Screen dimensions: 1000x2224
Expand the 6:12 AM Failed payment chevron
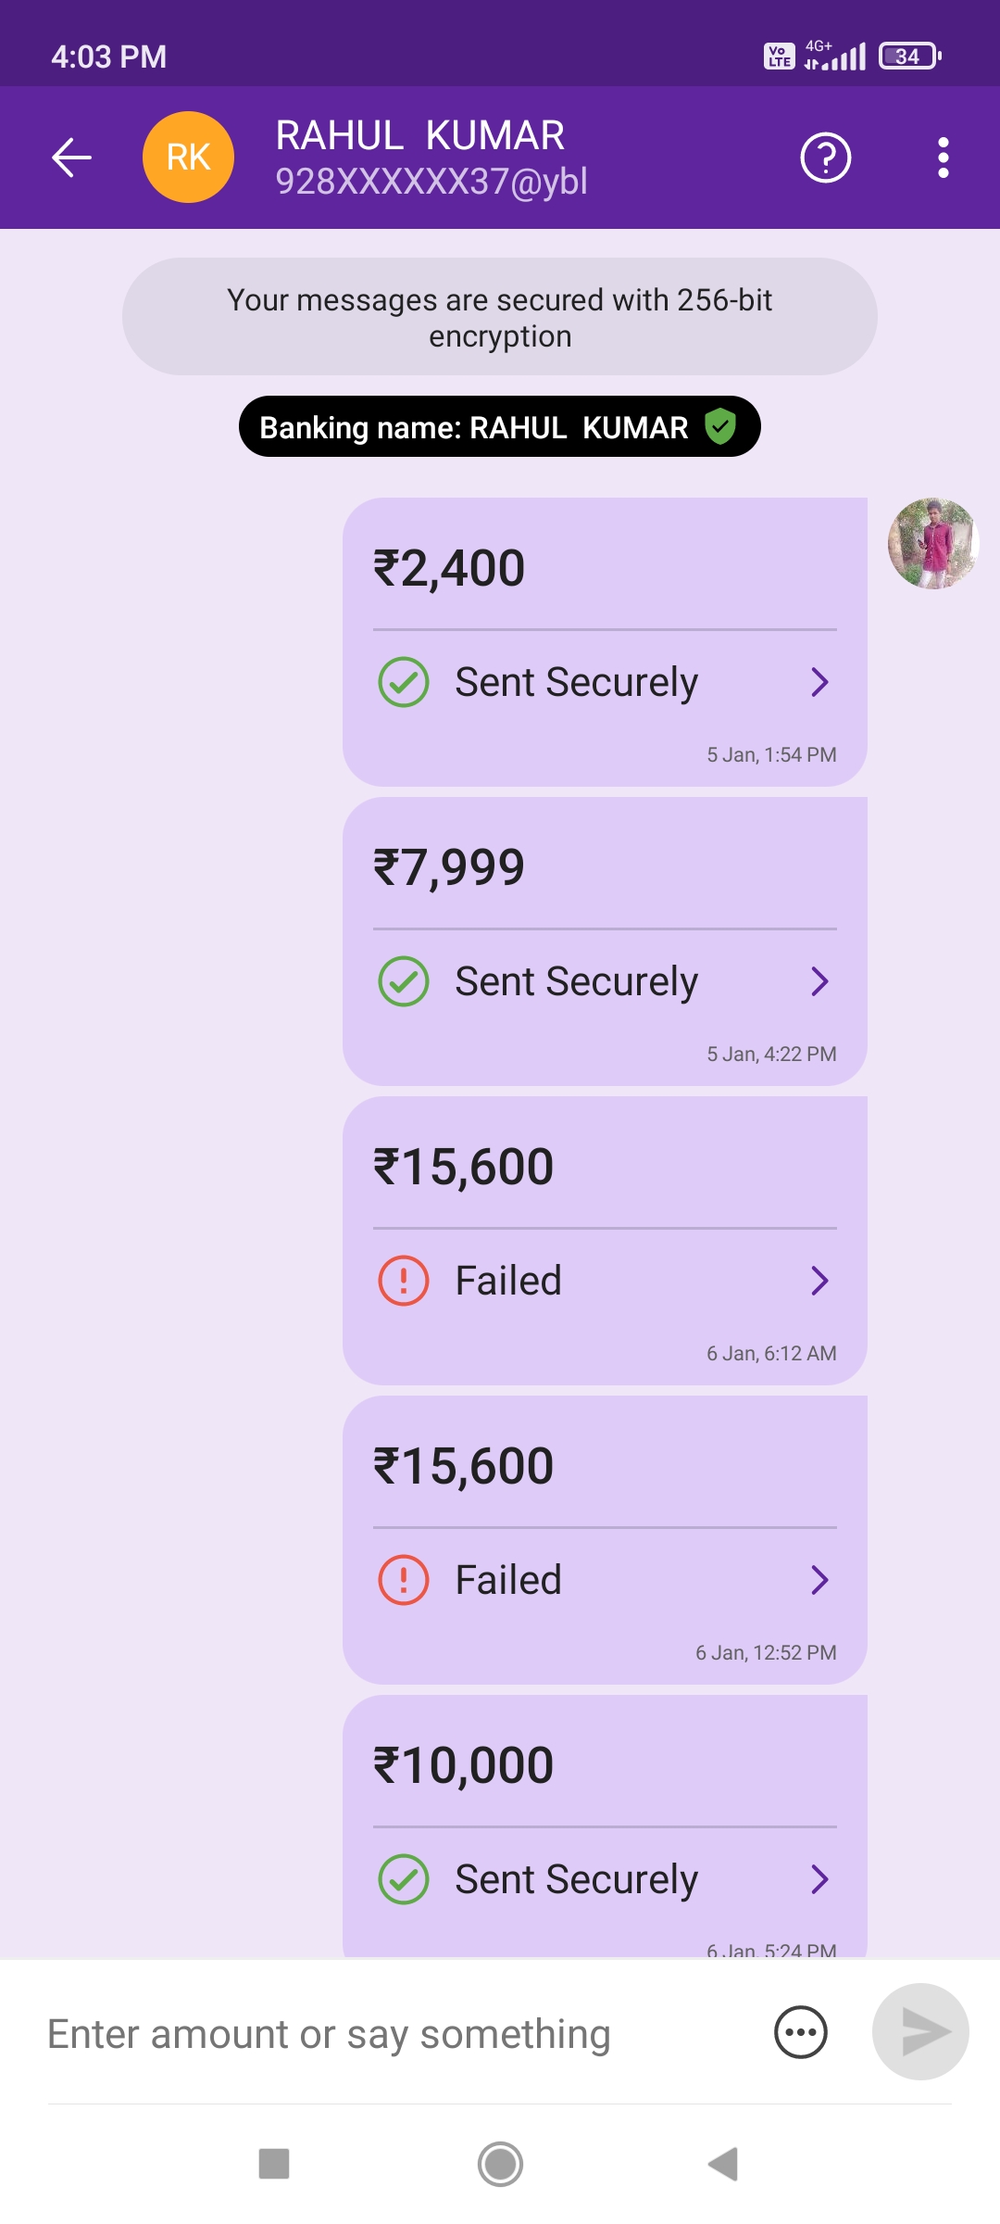point(819,1281)
